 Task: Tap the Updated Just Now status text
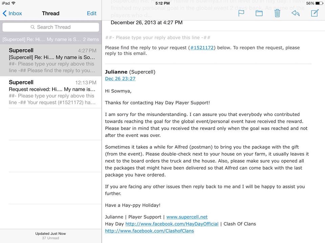coord(50,234)
